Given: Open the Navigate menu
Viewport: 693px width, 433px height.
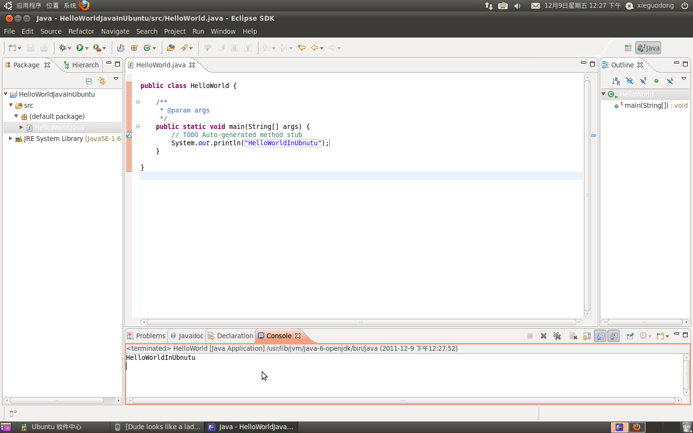Looking at the screenshot, I should (115, 31).
